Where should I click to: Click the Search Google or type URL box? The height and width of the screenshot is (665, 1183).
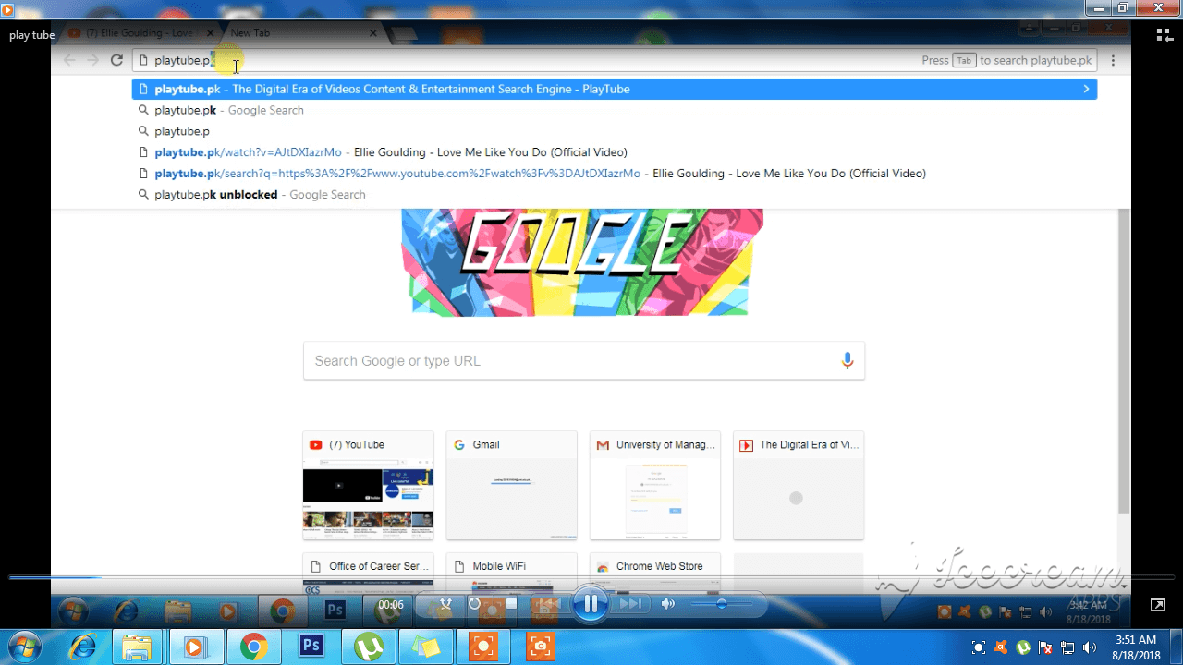pos(584,360)
